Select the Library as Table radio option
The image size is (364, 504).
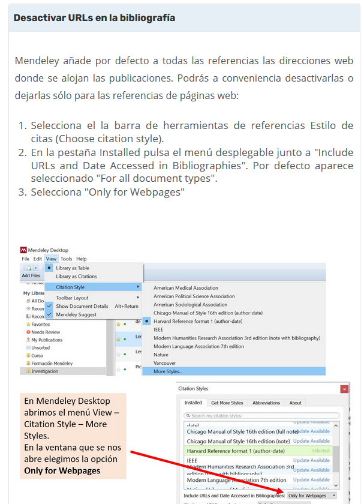coord(72,268)
